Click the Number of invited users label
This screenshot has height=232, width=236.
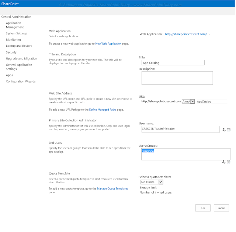point(156,193)
